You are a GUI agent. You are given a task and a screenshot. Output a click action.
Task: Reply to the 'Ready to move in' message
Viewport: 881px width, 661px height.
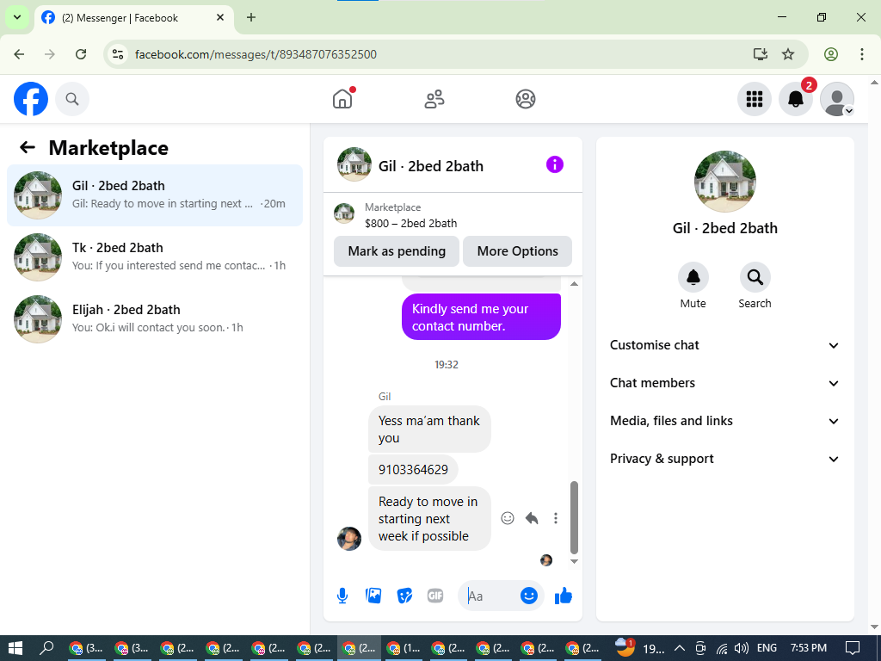532,518
